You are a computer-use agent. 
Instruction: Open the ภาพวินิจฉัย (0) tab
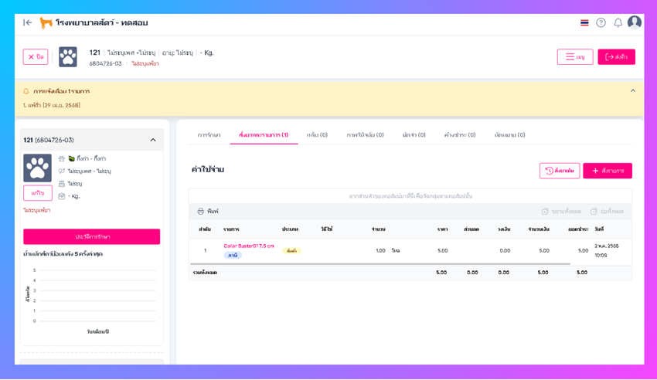[365, 134]
